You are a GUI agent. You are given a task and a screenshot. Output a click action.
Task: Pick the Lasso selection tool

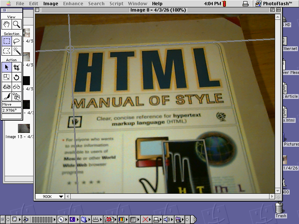pyautogui.click(x=16, y=41)
